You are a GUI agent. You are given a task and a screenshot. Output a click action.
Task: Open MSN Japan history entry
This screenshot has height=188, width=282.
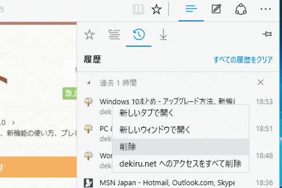(x=167, y=183)
